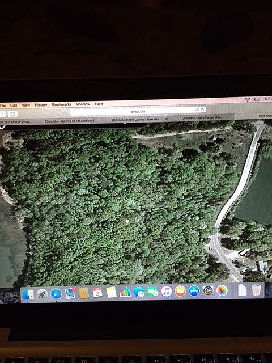Open App Store icon in dock
The height and width of the screenshot is (363, 272).
tap(194, 291)
